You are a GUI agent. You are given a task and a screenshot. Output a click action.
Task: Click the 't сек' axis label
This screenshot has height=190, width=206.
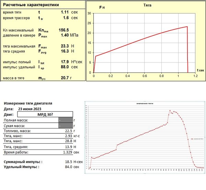click(x=200, y=69)
